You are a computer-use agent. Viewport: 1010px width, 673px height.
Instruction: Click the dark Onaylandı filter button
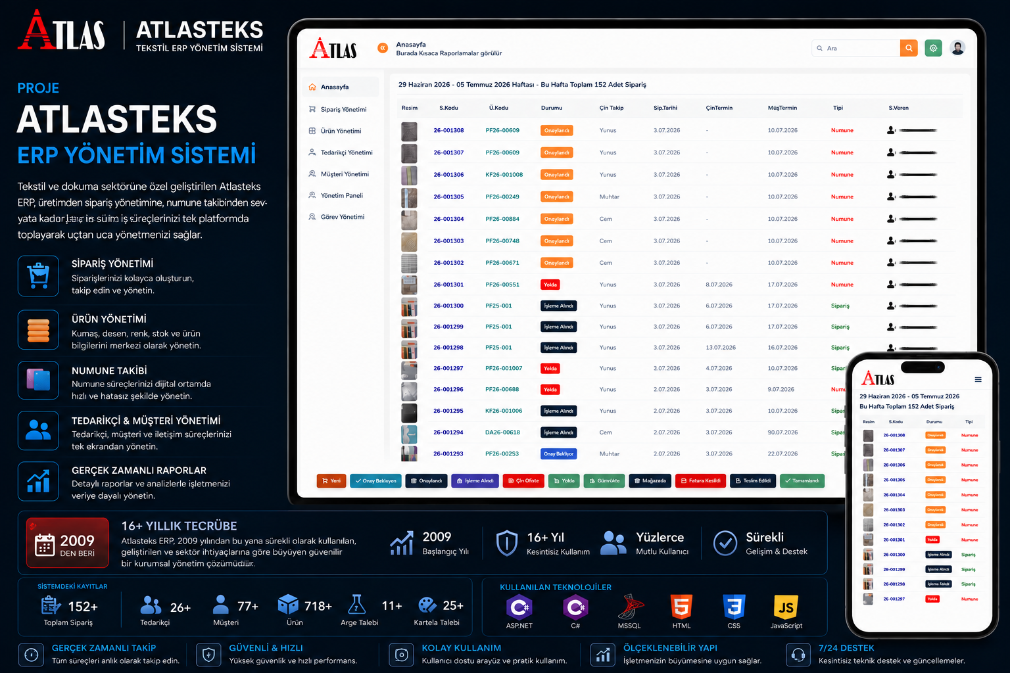[x=426, y=481]
